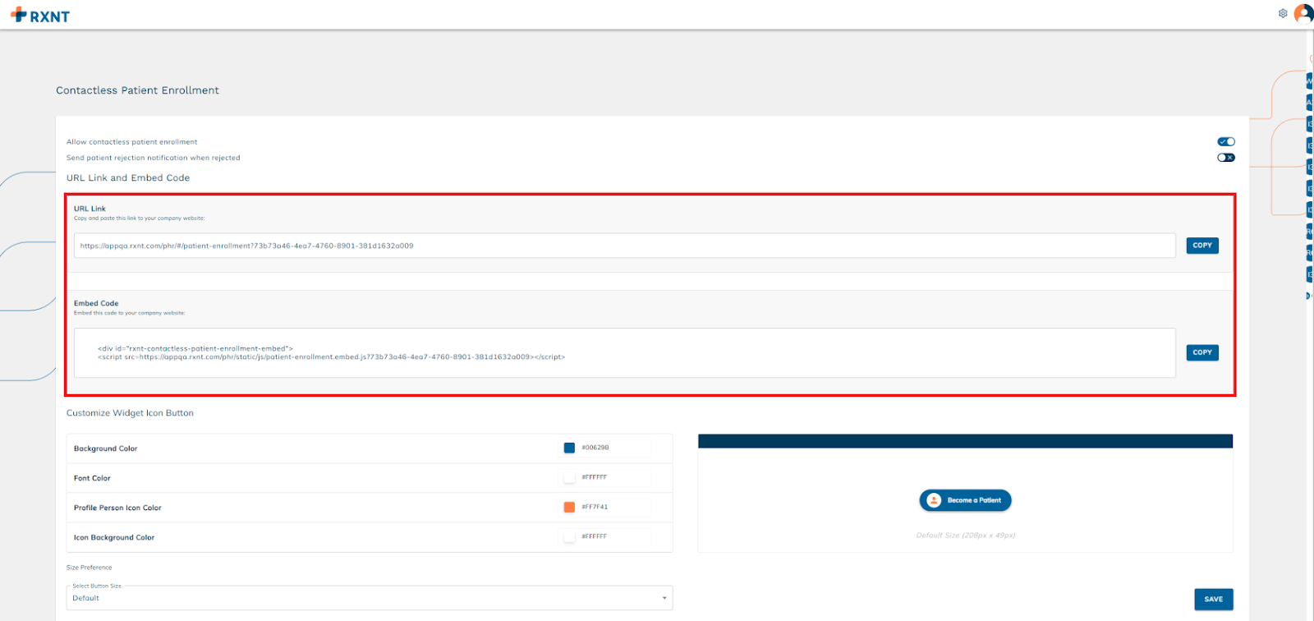Pick the Profile Person Icon Color swatch
Screen dimensions: 1314x621
click(x=569, y=507)
